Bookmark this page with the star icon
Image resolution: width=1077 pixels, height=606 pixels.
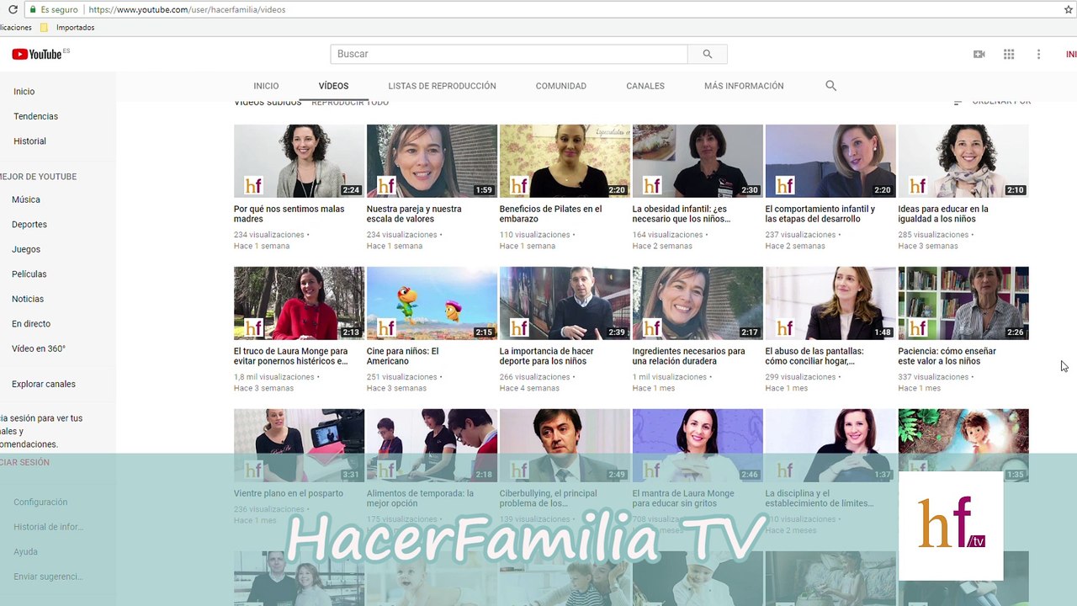point(1069,9)
